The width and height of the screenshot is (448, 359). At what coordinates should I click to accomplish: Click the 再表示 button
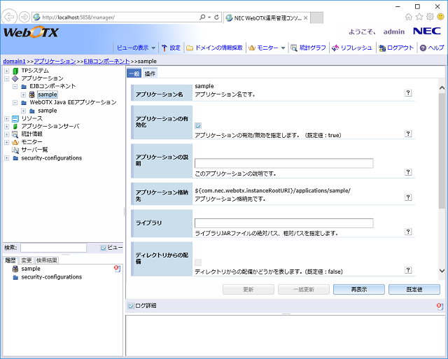click(358, 289)
